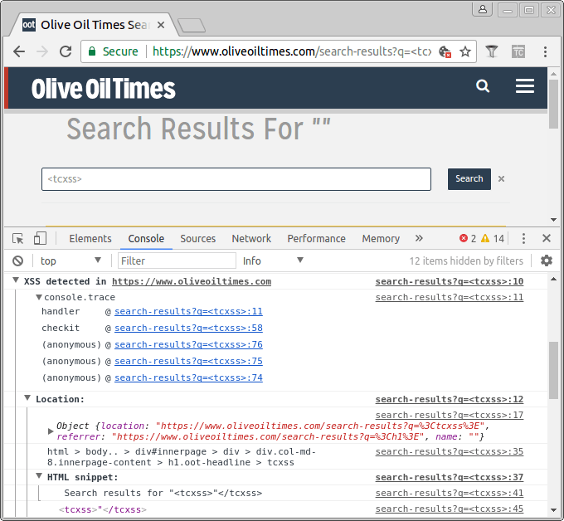Open console settings gear icon

(547, 260)
